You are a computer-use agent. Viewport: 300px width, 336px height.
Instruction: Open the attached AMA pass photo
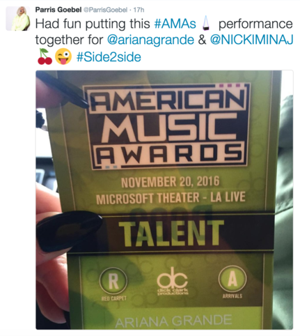pos(164,200)
